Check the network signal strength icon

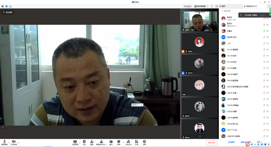point(10,6)
